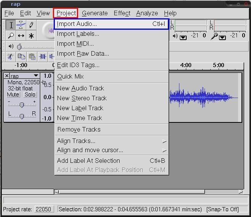This screenshot has width=251, height=217.
Task: Select the Selection (I-beam) tool
Action: (11, 25)
